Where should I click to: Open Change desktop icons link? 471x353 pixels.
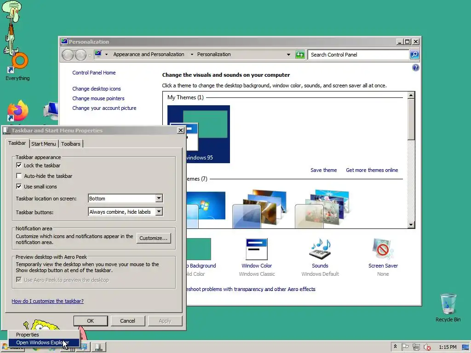coord(97,89)
